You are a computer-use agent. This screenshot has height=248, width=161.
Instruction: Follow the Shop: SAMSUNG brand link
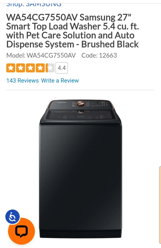(x=34, y=4)
